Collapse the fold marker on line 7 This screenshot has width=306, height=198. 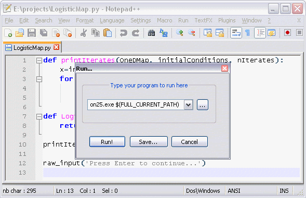point(39,116)
